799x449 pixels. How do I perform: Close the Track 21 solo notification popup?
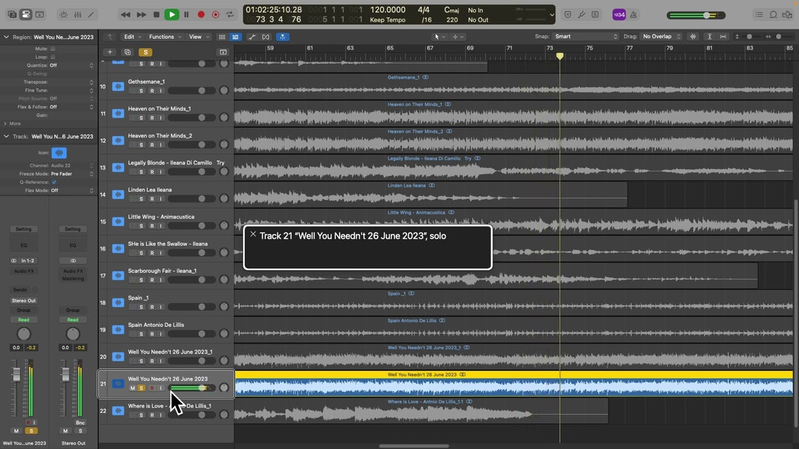[x=253, y=234]
